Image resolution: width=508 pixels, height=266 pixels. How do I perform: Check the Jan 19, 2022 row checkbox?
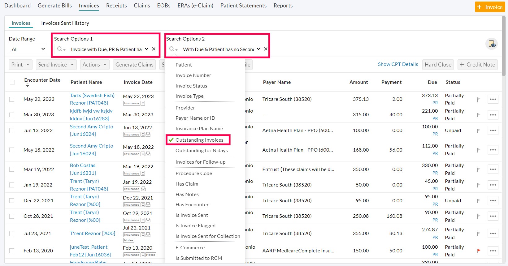point(12,185)
